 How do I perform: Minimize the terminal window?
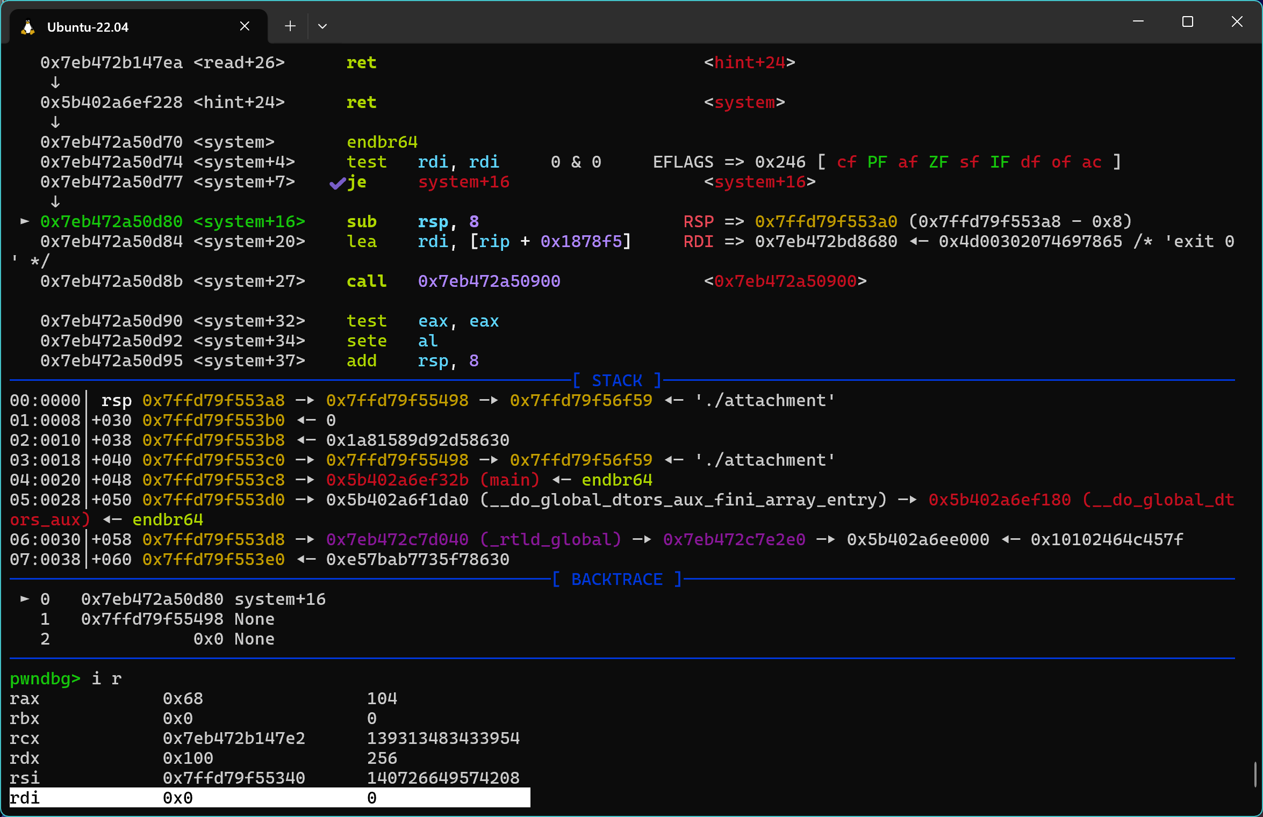pyautogui.click(x=1138, y=22)
